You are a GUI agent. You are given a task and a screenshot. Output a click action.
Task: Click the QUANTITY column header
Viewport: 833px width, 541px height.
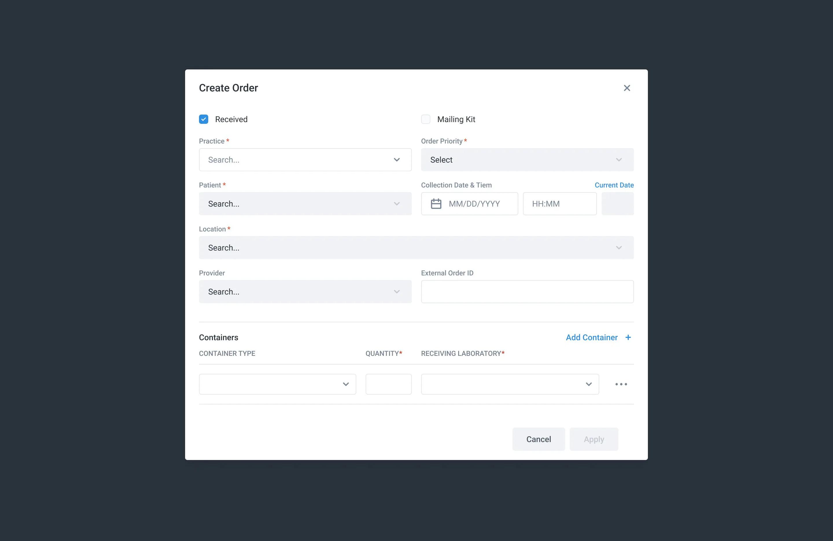(384, 353)
